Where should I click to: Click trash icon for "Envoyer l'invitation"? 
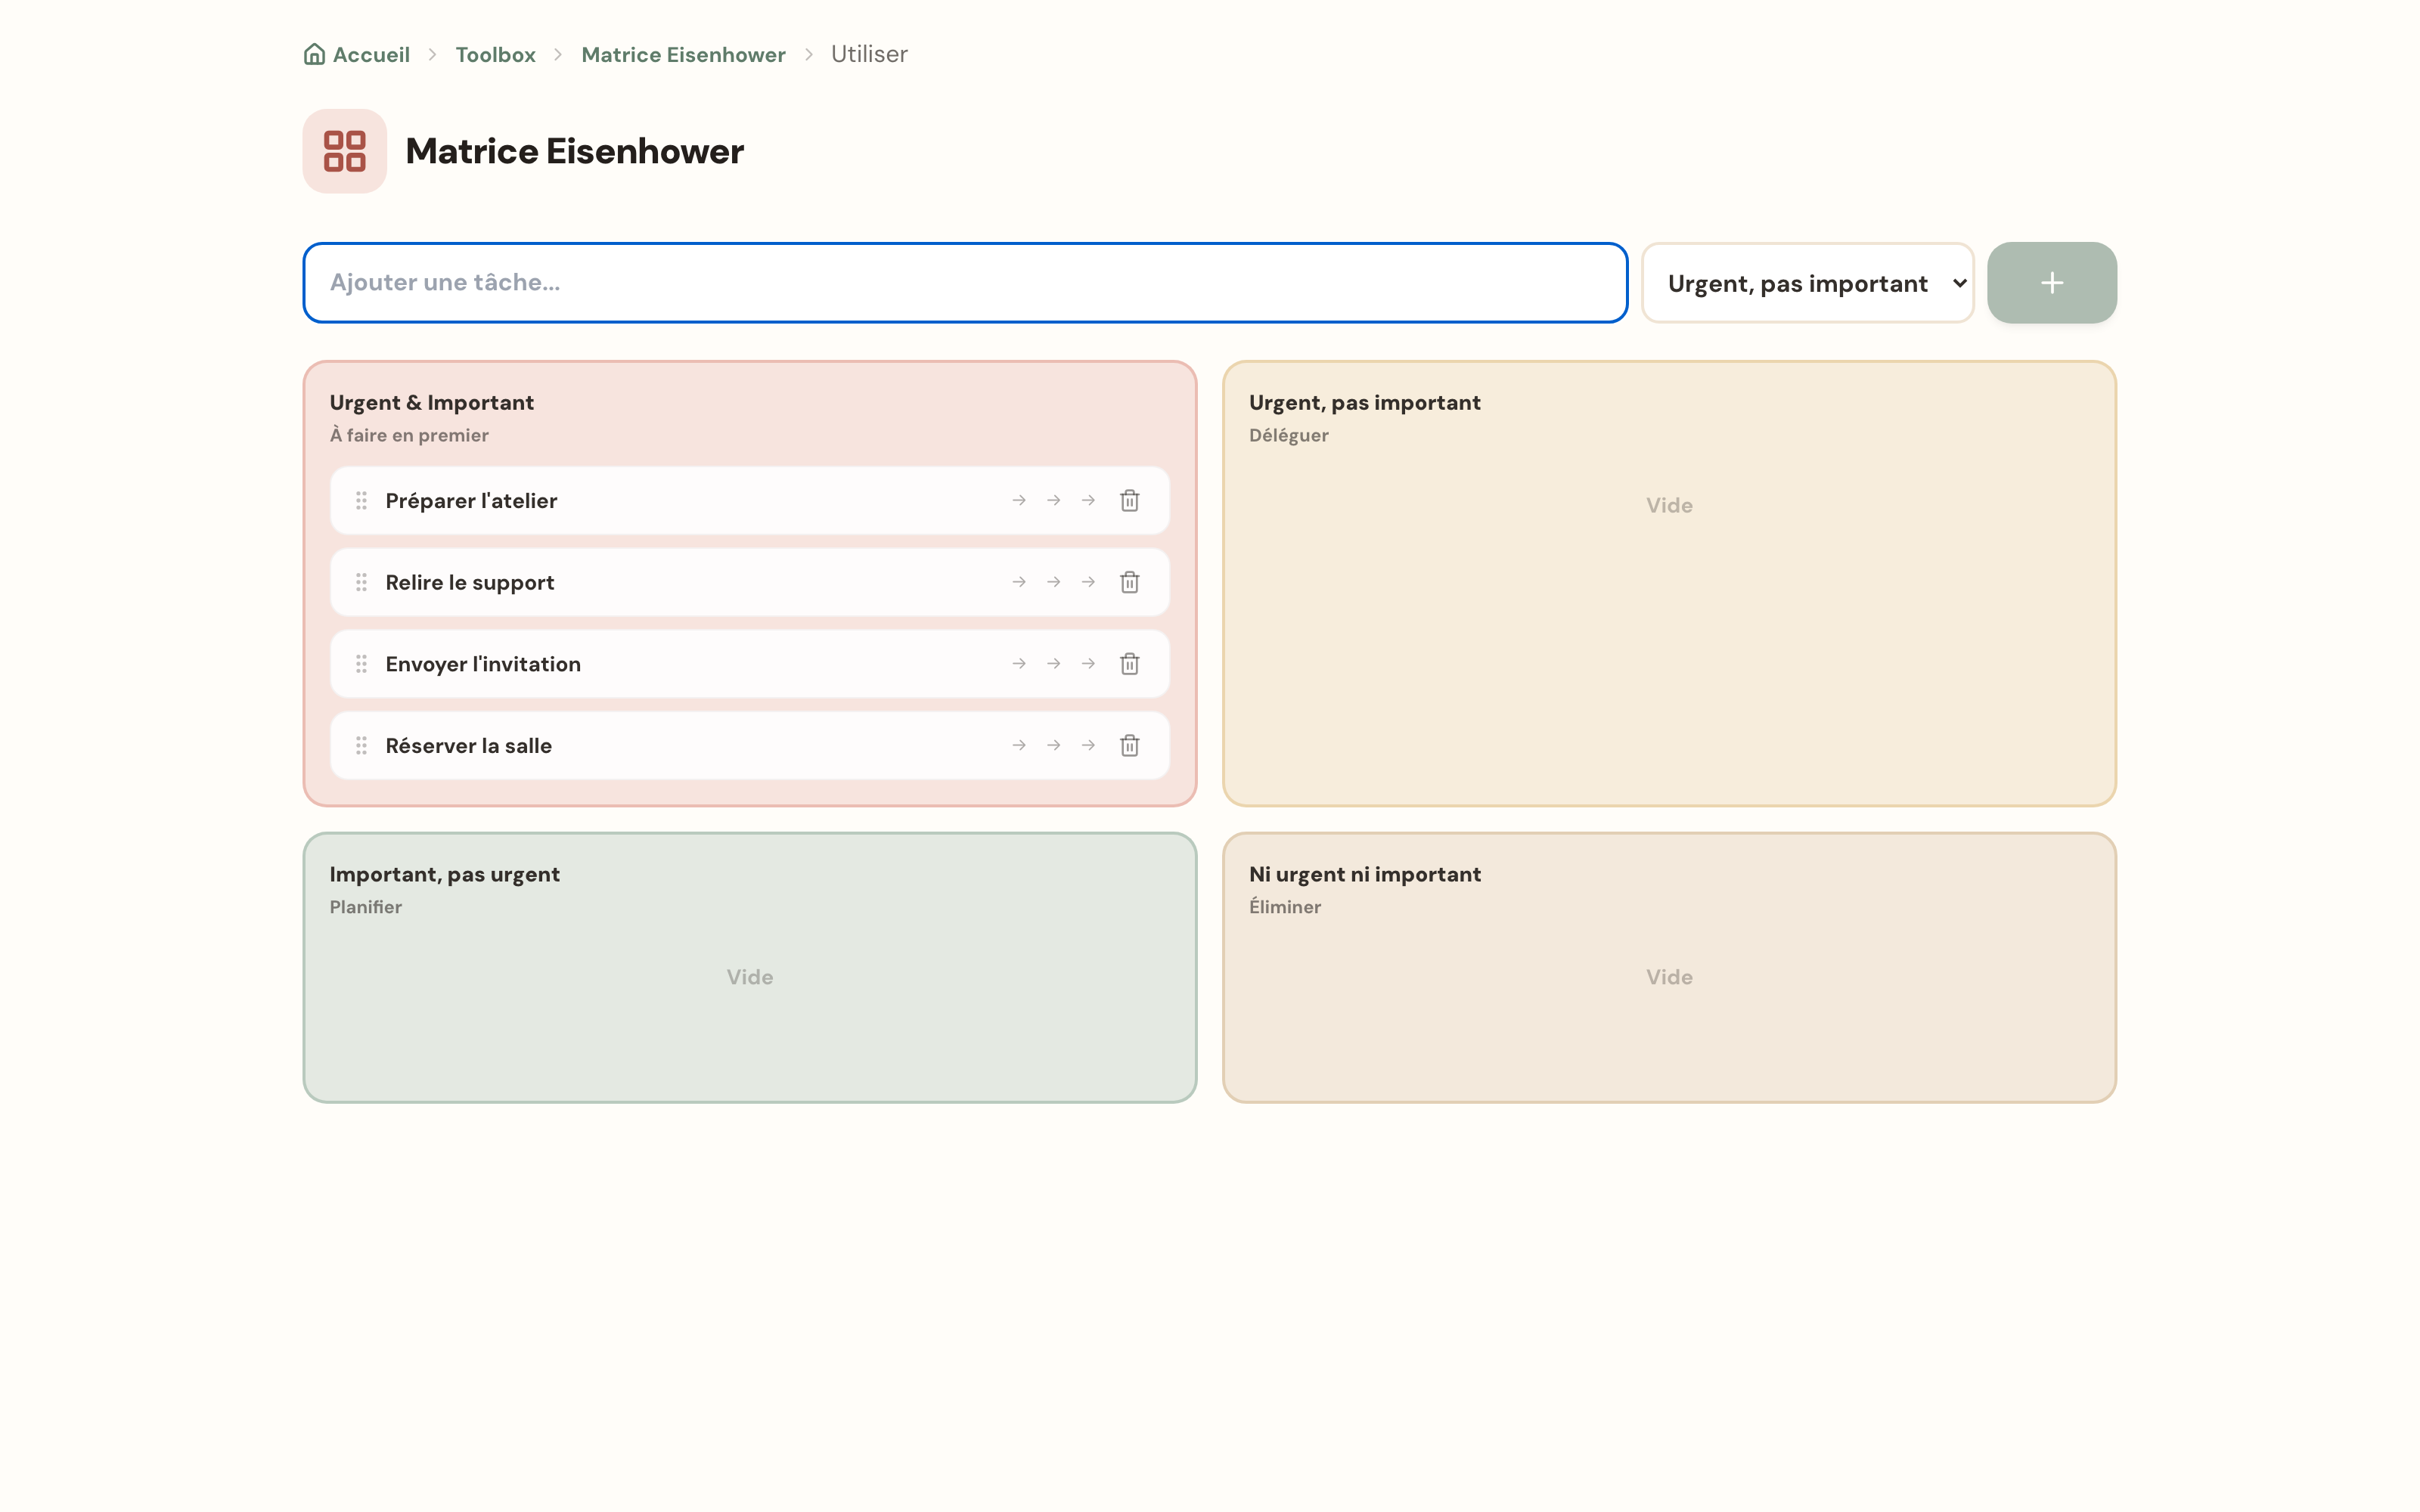click(x=1129, y=664)
